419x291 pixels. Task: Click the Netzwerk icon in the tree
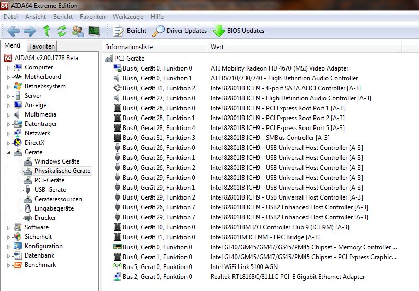point(18,133)
